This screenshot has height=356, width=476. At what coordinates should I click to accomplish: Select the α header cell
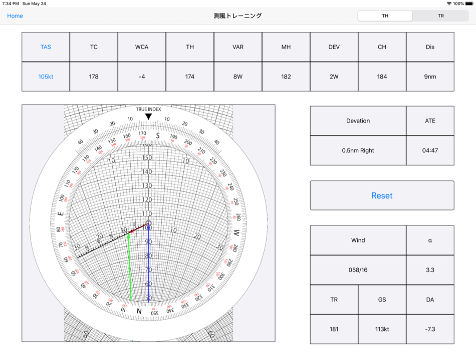tap(430, 240)
